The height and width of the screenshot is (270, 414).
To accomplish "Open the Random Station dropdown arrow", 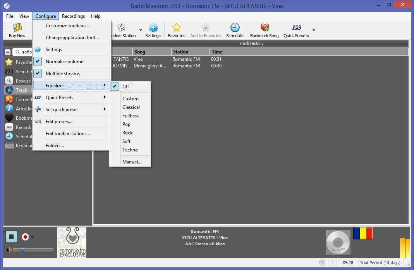I will pos(141,30).
